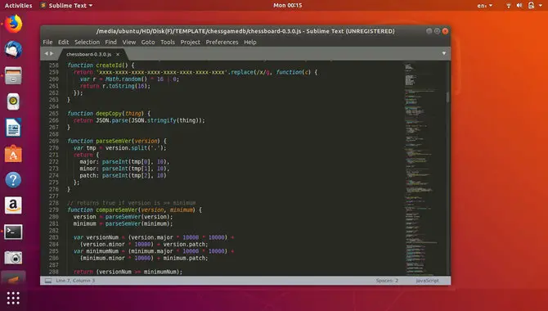Screen dimensions: 548x311
Task: Click the comment on line 278
Action: click(132, 203)
